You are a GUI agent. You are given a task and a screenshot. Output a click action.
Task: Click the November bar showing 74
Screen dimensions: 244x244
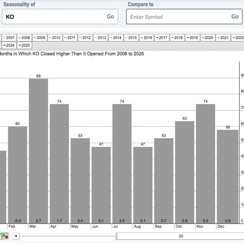pyautogui.click(x=205, y=164)
